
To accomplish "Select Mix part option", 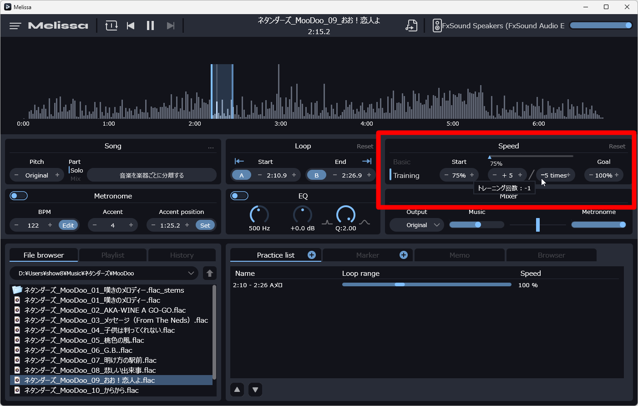I will coord(76,178).
